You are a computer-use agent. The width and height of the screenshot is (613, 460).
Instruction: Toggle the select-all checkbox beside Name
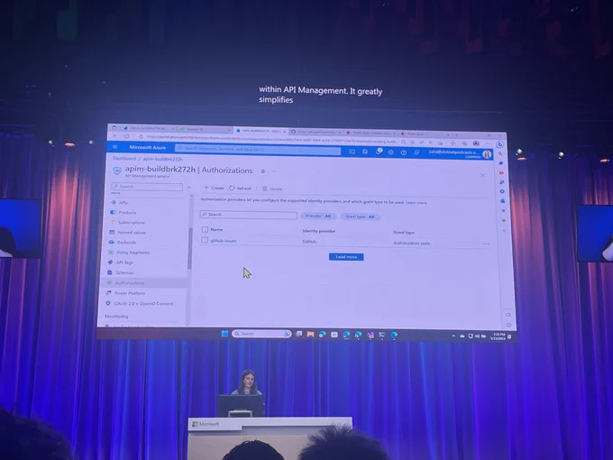tap(205, 229)
